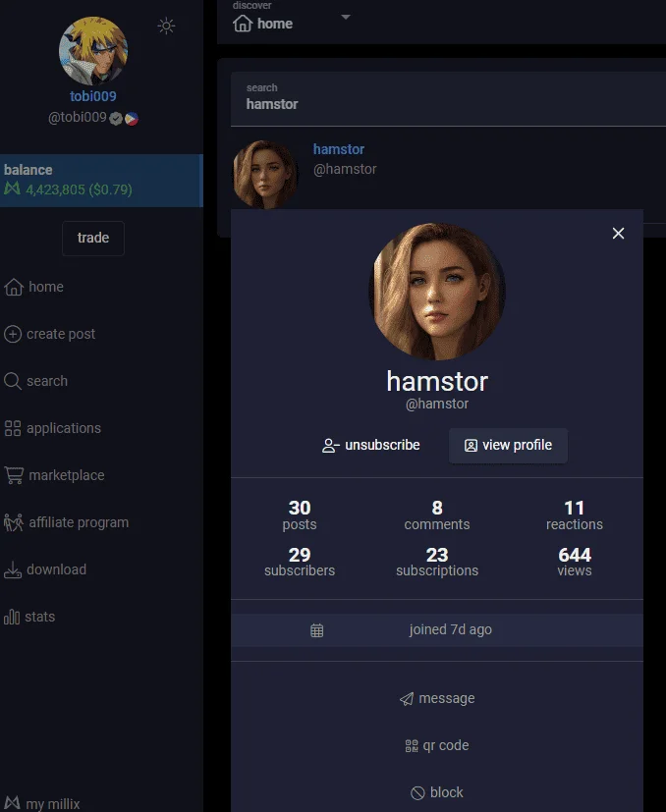Open stats in the sidebar

[x=29, y=617]
